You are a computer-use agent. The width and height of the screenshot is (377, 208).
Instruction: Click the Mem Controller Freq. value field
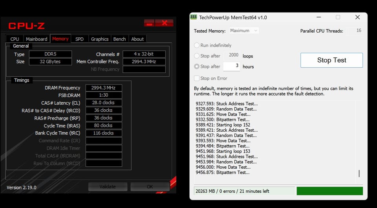tap(144, 62)
